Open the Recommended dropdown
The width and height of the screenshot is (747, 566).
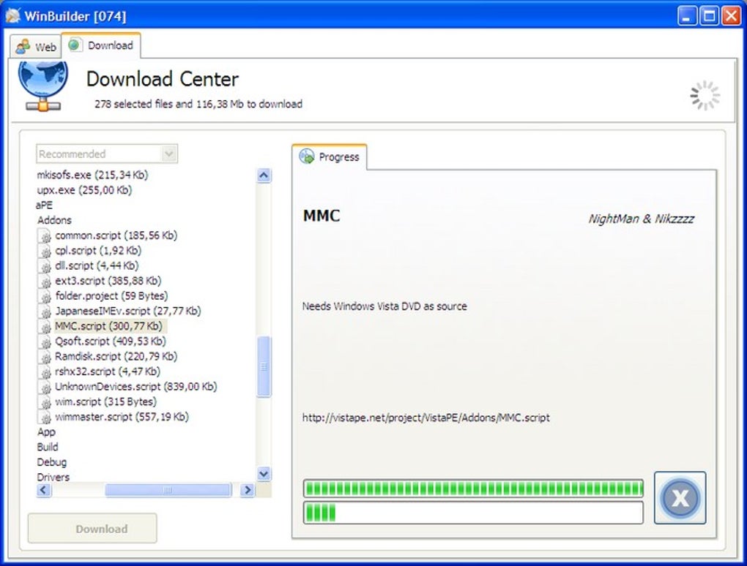click(x=107, y=154)
